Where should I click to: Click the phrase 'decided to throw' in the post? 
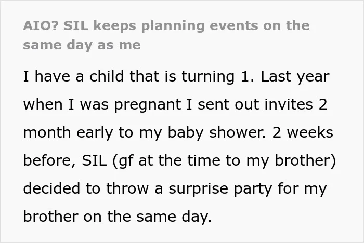coord(86,188)
